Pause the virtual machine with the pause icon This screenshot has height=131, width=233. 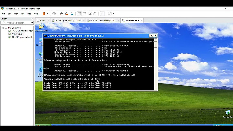point(44,14)
